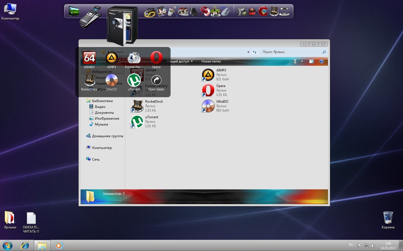The height and width of the screenshot is (251, 403).
Task: Open "Музыка" library in the navigation pane
Action: coord(99,124)
